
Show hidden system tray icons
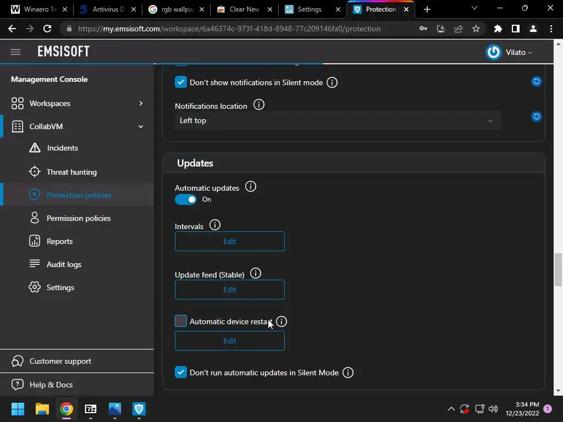coord(451,409)
